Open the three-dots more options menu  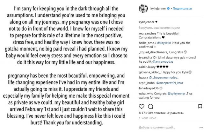(201, 128)
